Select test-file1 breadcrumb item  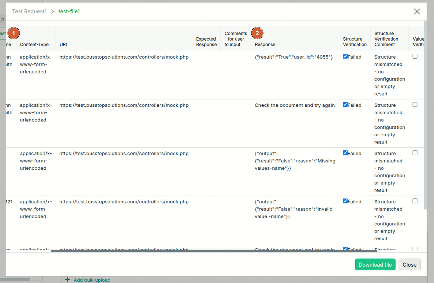69,12
